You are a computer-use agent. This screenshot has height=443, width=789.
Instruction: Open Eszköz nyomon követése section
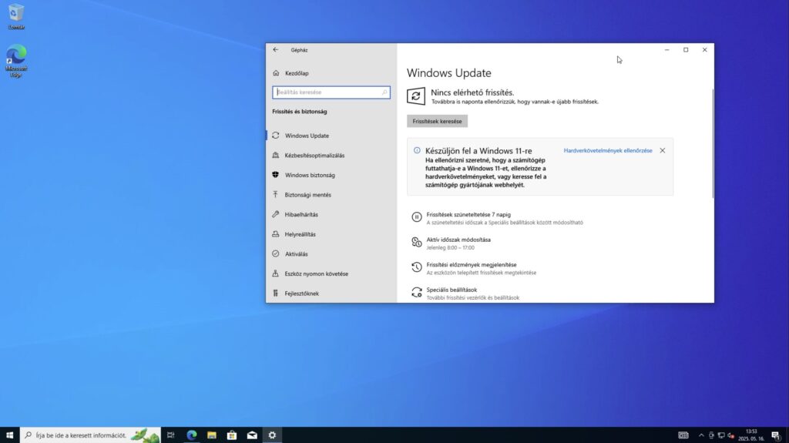coord(316,274)
